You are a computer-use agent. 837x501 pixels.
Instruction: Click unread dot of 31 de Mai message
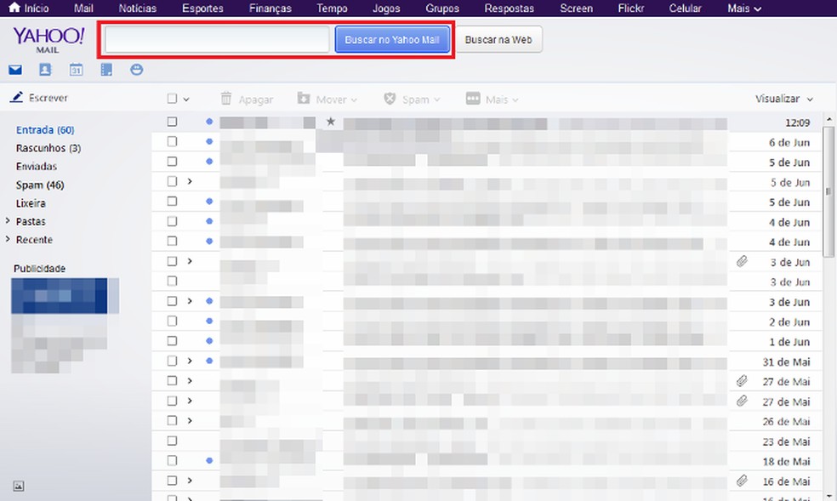[209, 362]
